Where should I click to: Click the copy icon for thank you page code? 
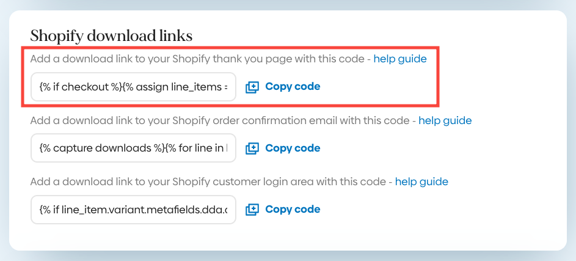[x=252, y=87]
